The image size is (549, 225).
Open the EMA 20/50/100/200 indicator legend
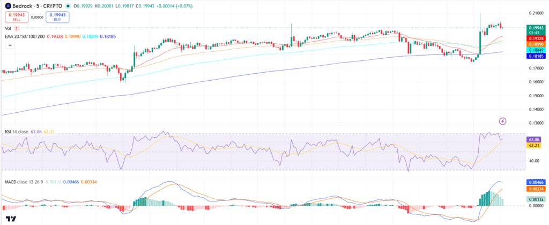pyautogui.click(x=25, y=36)
